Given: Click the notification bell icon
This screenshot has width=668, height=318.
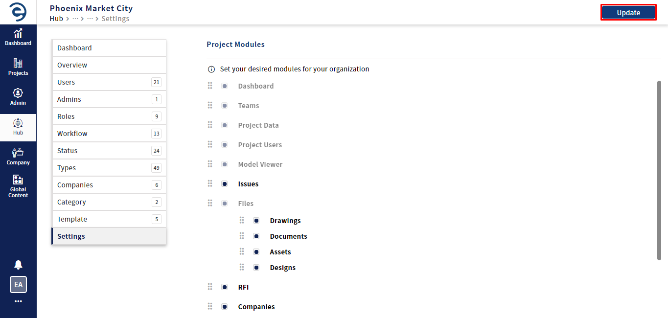Looking at the screenshot, I should pyautogui.click(x=18, y=265).
